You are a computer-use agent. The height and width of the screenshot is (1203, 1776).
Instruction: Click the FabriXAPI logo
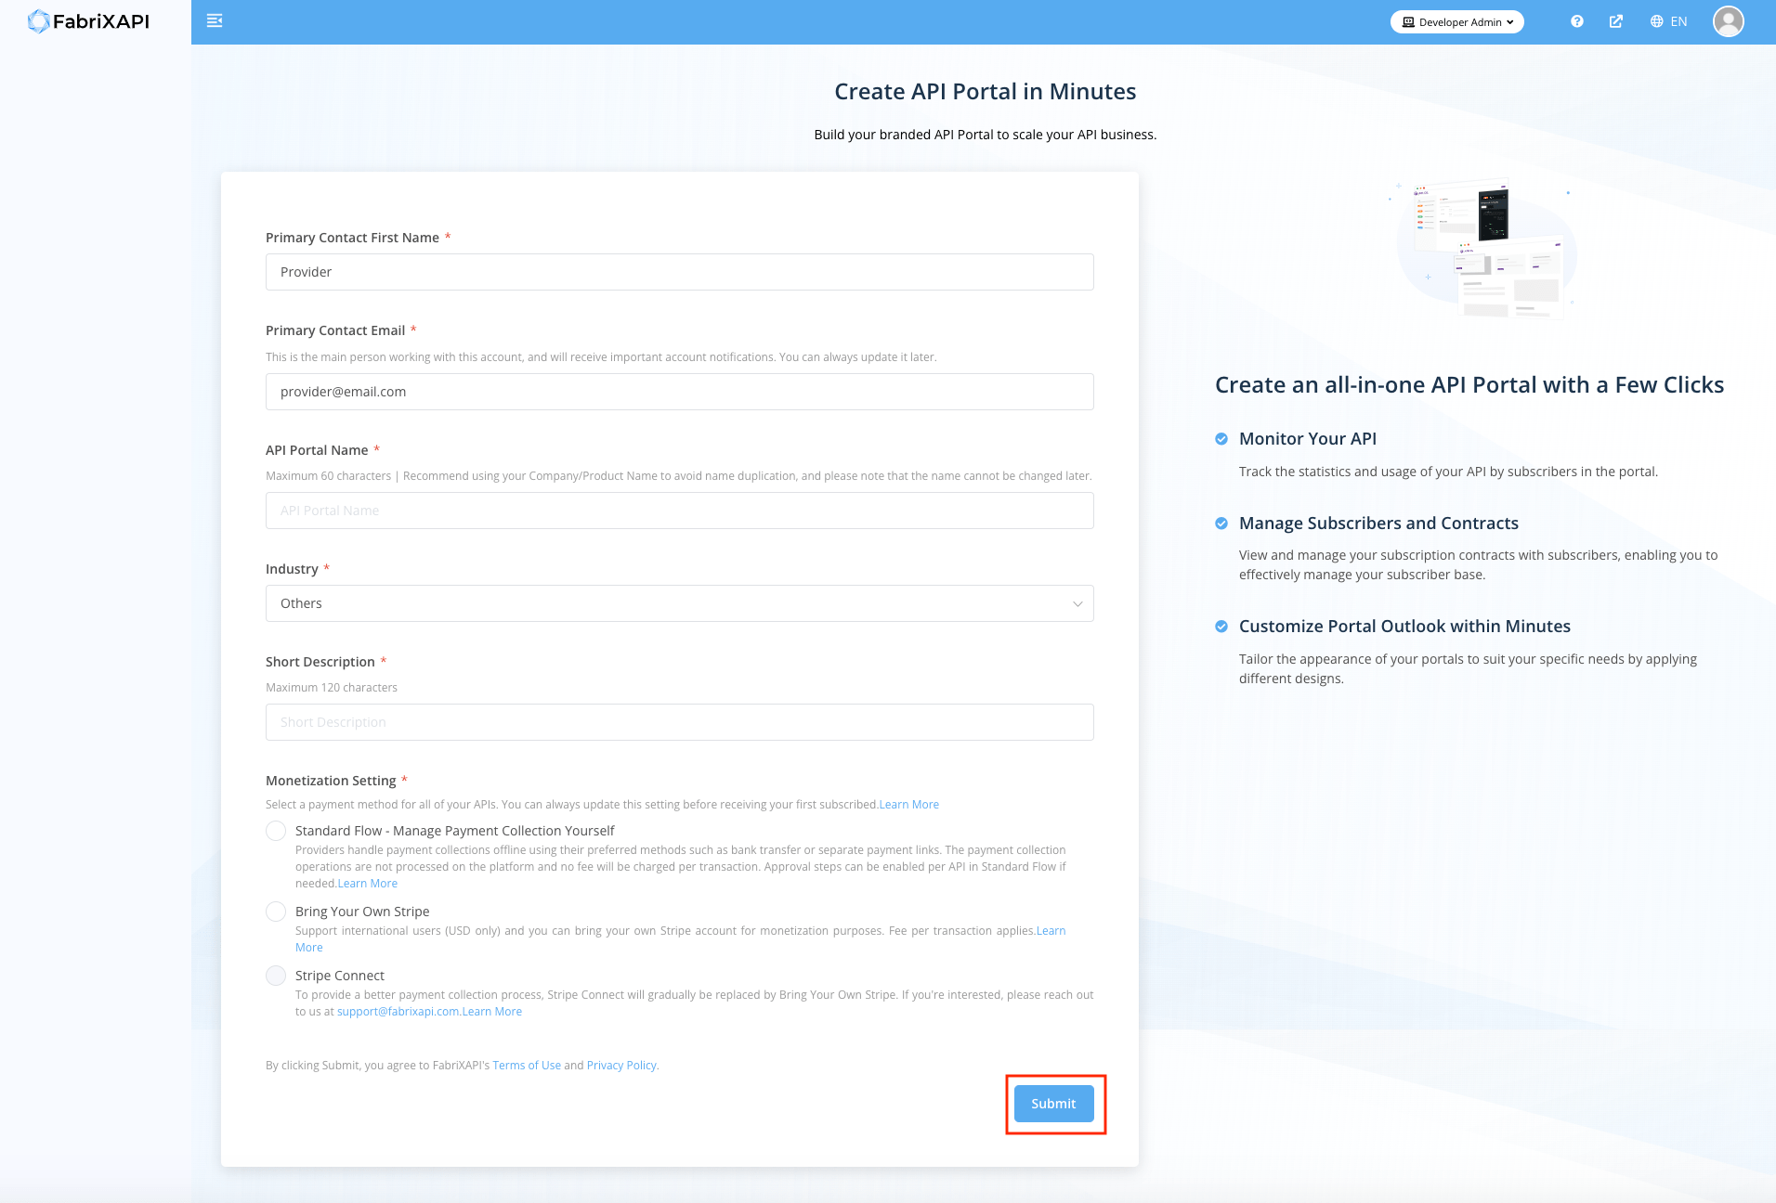89,21
